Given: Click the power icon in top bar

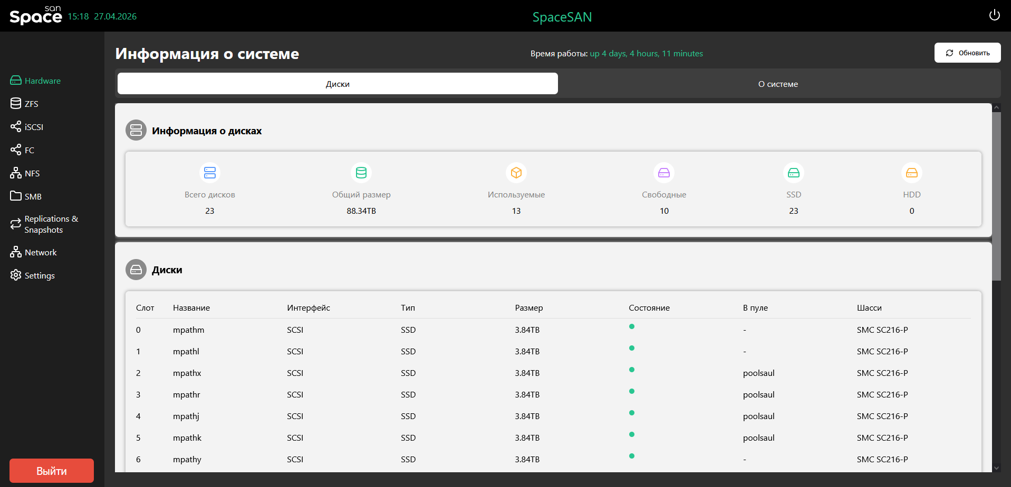Looking at the screenshot, I should [994, 15].
